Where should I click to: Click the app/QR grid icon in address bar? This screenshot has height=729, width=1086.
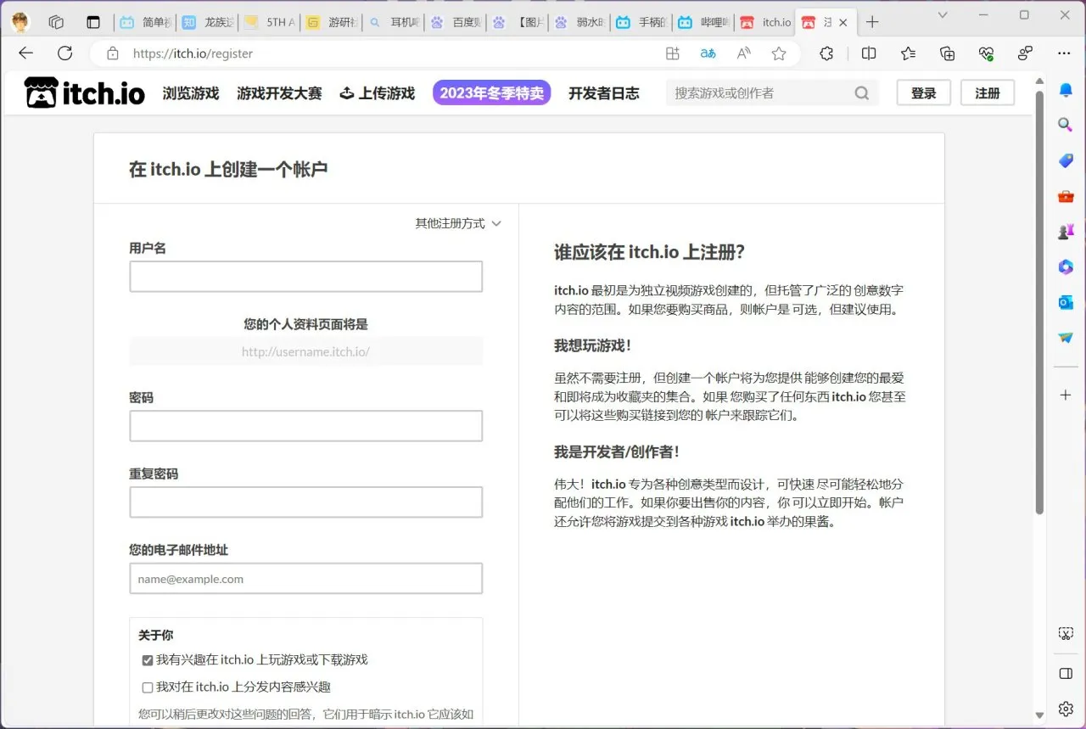click(672, 53)
